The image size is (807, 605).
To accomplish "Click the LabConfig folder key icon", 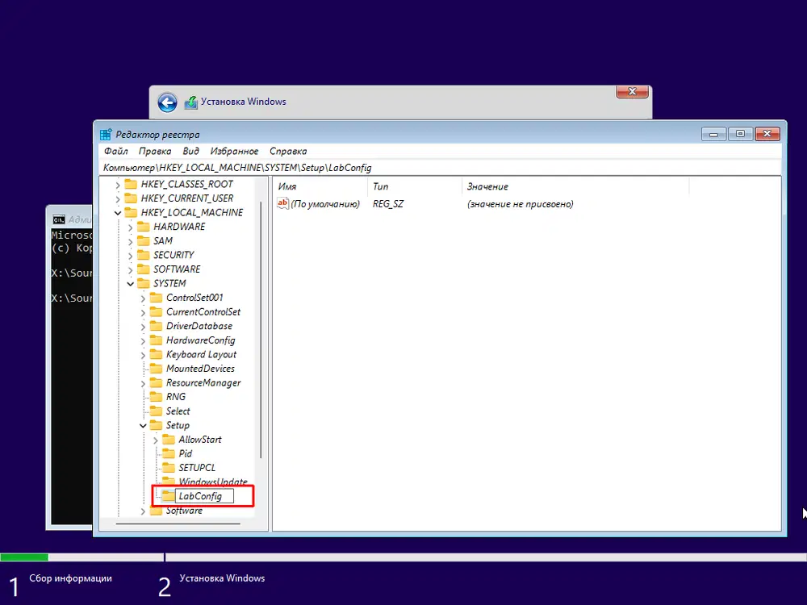I will pyautogui.click(x=167, y=495).
